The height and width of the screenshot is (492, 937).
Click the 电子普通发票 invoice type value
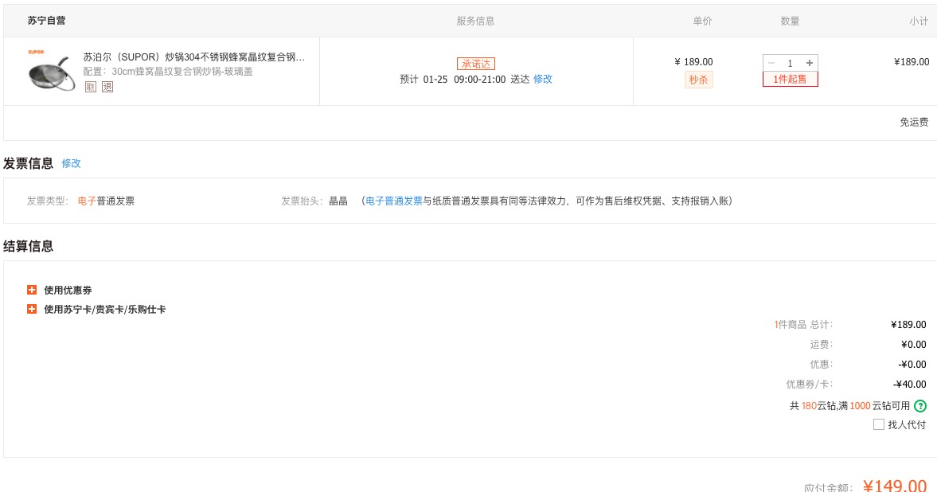tap(107, 201)
